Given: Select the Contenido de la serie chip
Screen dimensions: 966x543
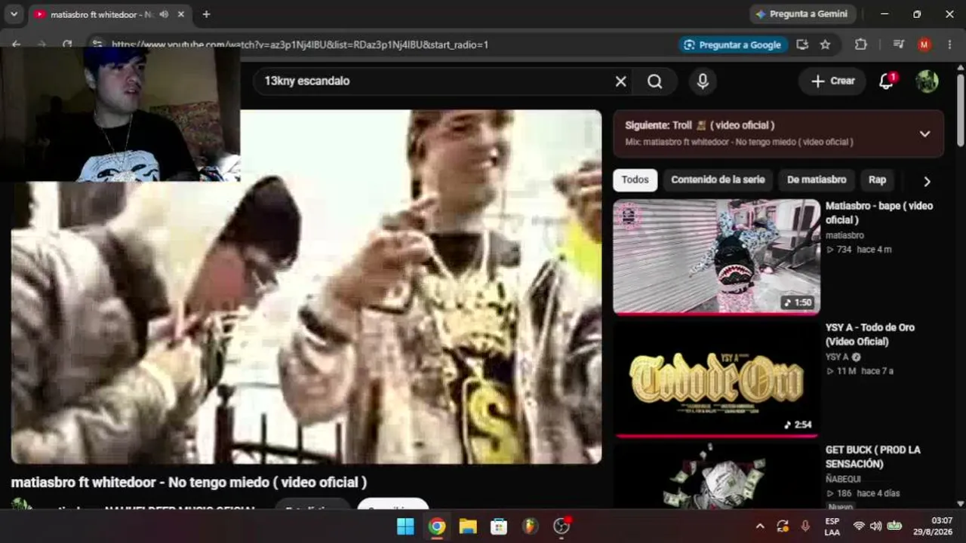Looking at the screenshot, I should point(718,179).
